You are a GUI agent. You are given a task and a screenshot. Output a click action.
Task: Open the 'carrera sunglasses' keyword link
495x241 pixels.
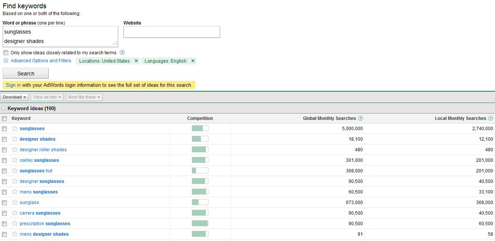pos(40,213)
